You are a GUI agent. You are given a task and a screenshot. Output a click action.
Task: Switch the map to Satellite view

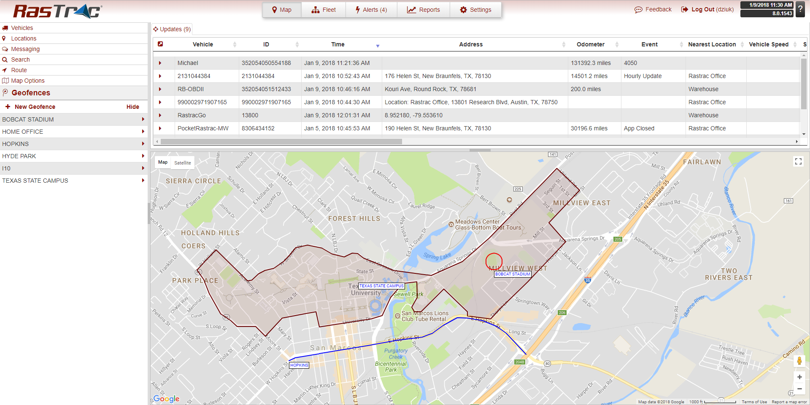[182, 162]
